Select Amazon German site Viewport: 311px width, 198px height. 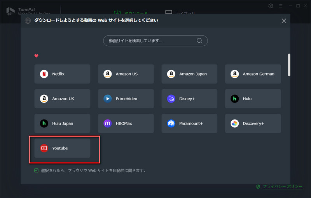coord(253,74)
